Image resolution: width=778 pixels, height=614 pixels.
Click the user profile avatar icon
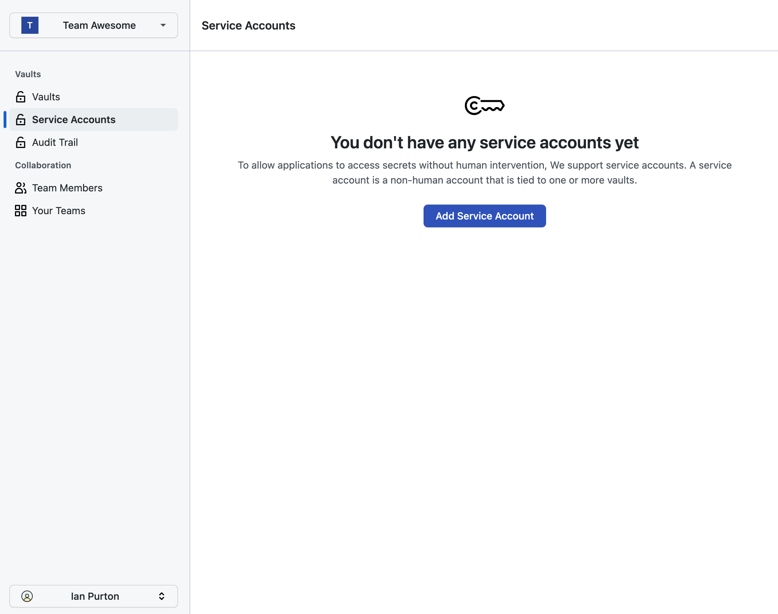(27, 596)
